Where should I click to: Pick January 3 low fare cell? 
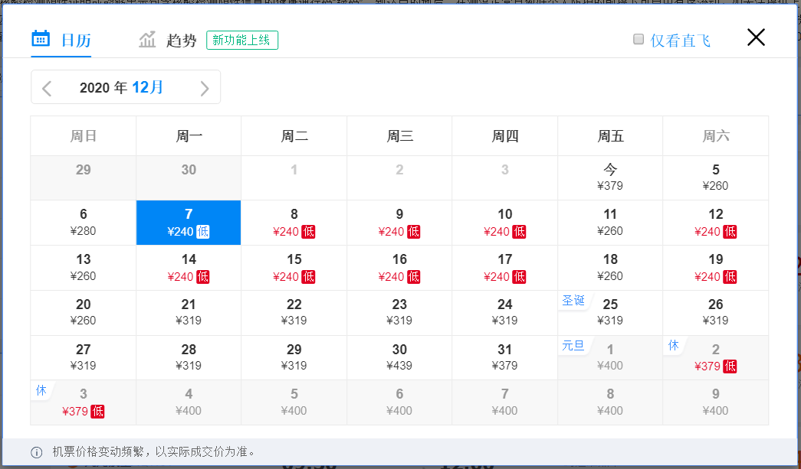[84, 402]
